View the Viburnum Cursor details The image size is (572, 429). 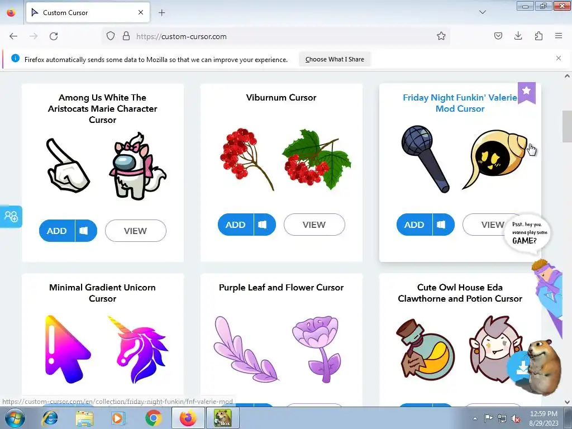pos(314,225)
